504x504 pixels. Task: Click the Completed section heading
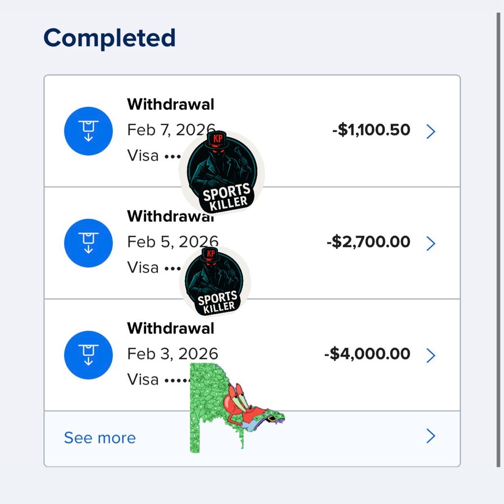109,38
